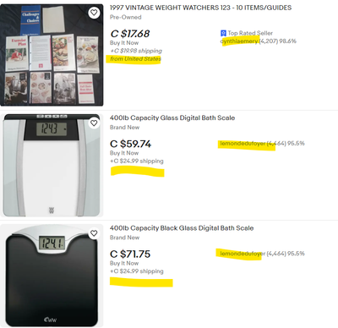View seller cynthiaemery's profile
Viewport: 338px width, 328px height.
pyautogui.click(x=239, y=41)
